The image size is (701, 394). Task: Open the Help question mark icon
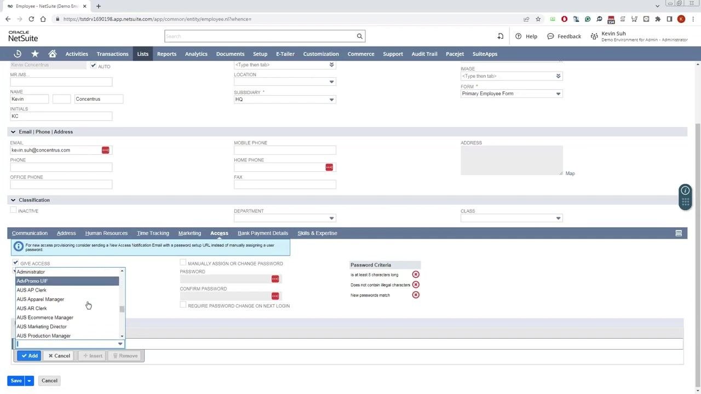point(518,36)
